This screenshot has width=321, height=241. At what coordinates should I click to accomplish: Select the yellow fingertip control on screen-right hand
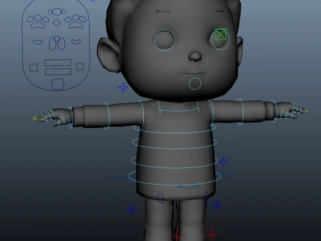point(304,110)
